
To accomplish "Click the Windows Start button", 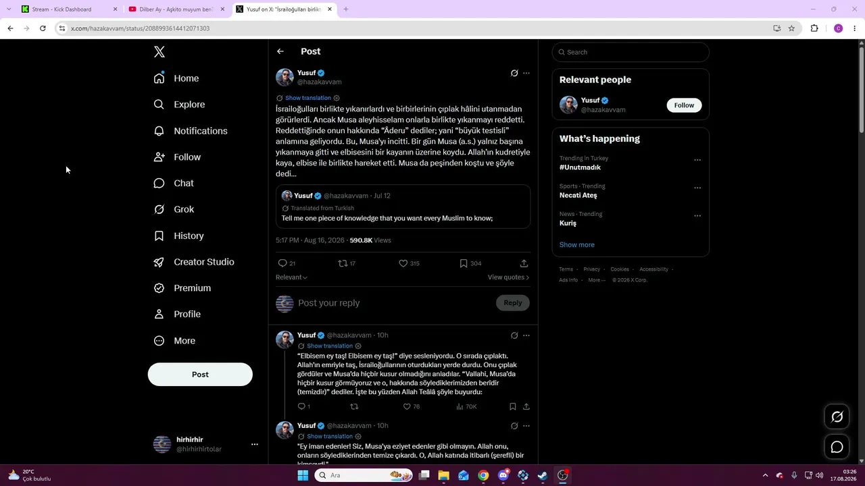I will tap(303, 475).
